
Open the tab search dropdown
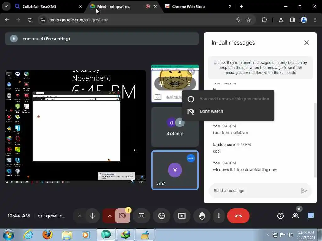(x=6, y=6)
